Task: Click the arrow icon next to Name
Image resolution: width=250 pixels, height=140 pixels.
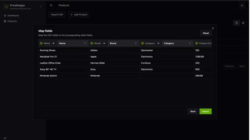Action: [x=53, y=43]
